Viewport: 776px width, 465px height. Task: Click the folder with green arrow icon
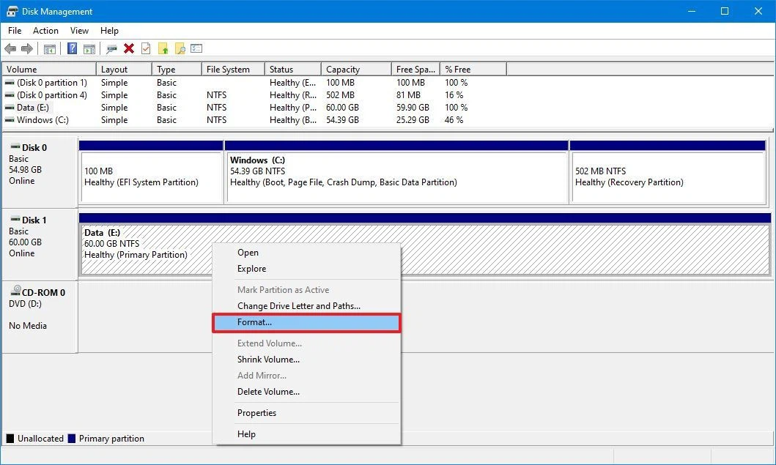point(163,49)
